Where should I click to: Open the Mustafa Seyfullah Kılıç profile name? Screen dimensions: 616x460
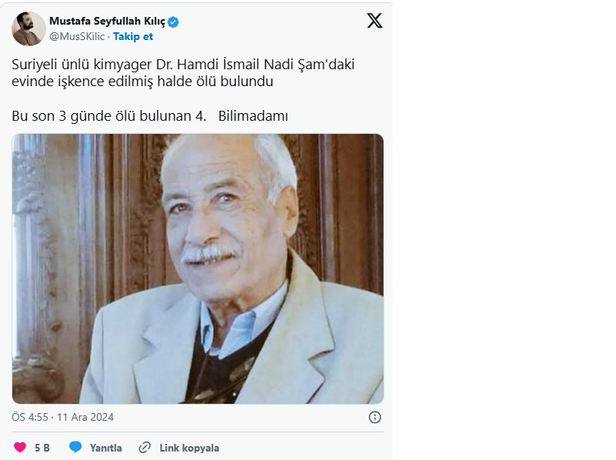(108, 22)
